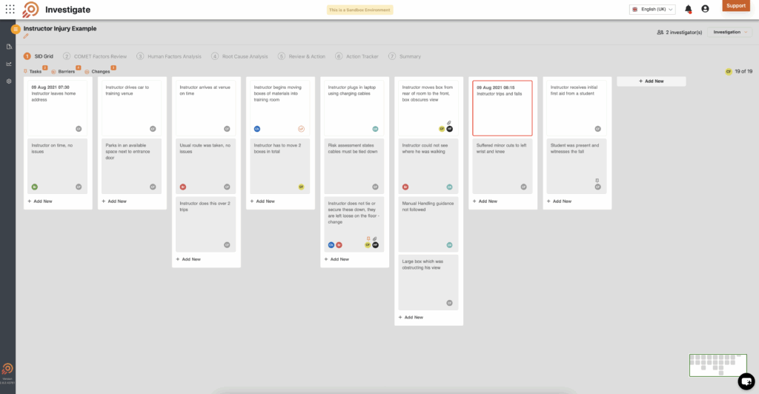This screenshot has height=394, width=759.
Task: Click the orange Support button
Action: coord(736,6)
